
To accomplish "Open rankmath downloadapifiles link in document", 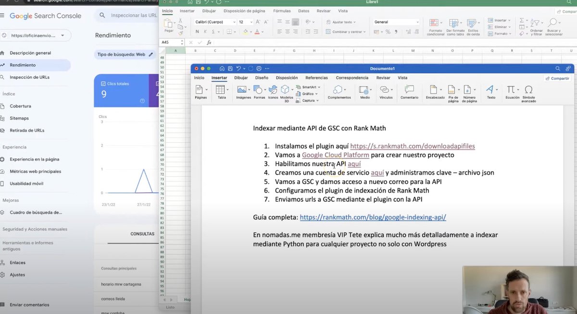I will click(x=413, y=146).
